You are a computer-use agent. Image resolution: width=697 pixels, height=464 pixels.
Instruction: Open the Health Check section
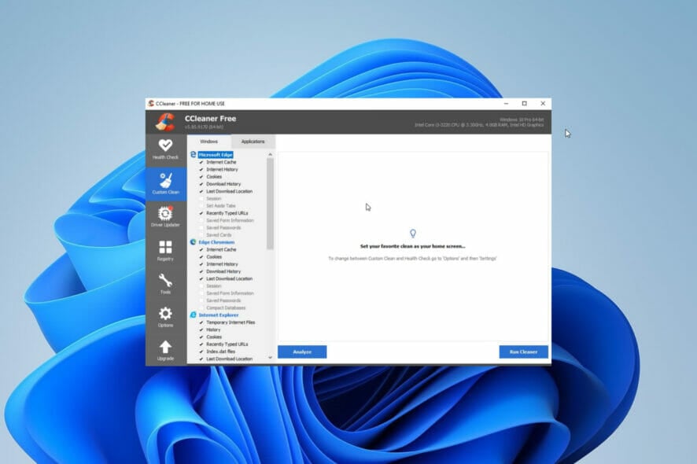[165, 149]
